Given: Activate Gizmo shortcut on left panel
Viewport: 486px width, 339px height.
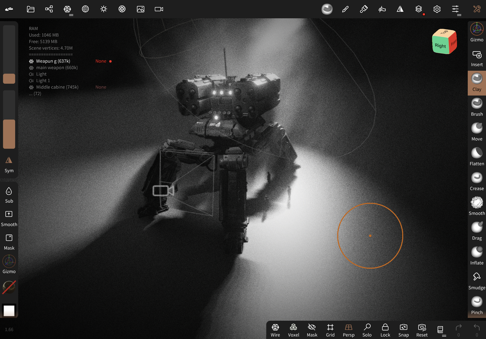Looking at the screenshot, I should tap(9, 264).
